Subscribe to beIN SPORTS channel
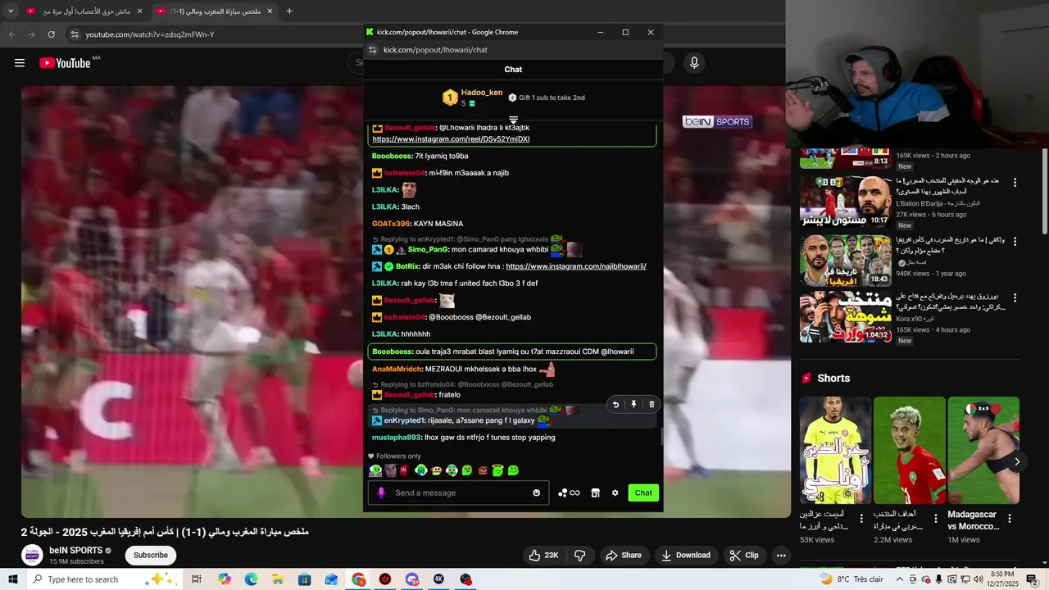1049x590 pixels. [x=151, y=555]
